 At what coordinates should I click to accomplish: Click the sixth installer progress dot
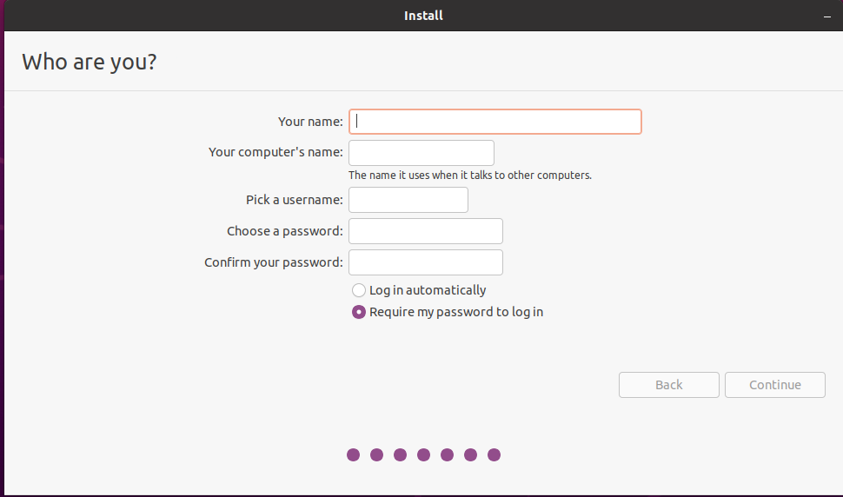(470, 455)
